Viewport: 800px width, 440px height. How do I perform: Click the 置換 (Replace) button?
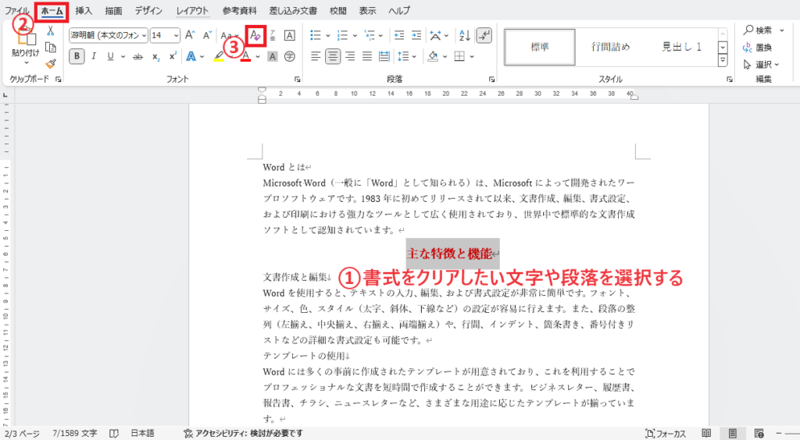(x=758, y=48)
